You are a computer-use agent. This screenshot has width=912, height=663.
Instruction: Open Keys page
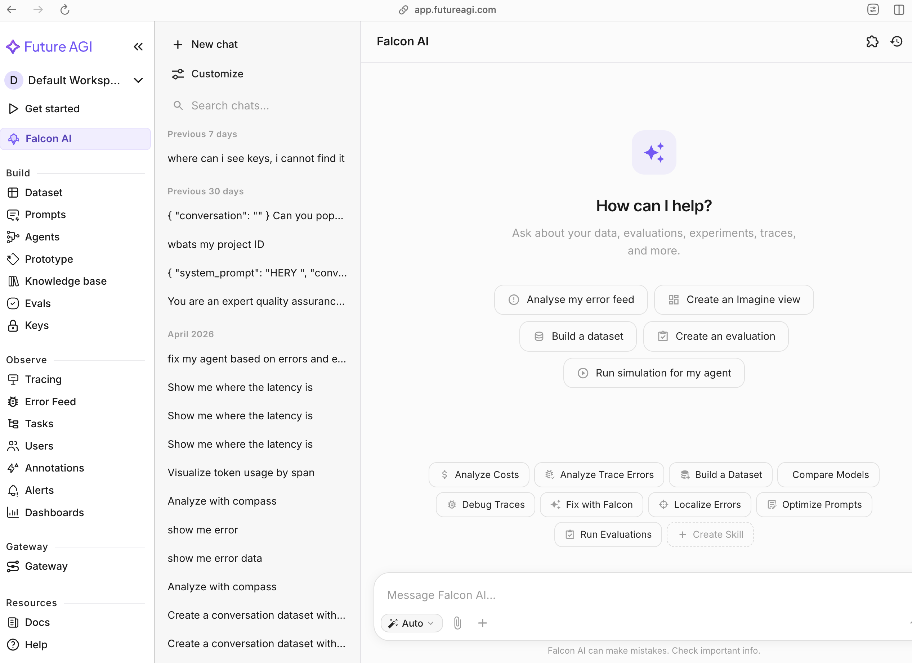pyautogui.click(x=37, y=325)
